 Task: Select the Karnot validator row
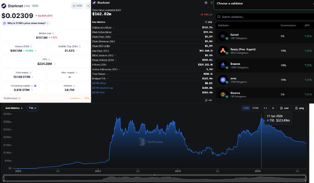coord(265,37)
